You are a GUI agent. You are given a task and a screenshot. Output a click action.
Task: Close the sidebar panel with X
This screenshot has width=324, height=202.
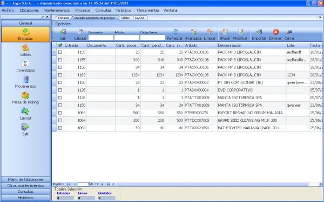tap(48, 17)
